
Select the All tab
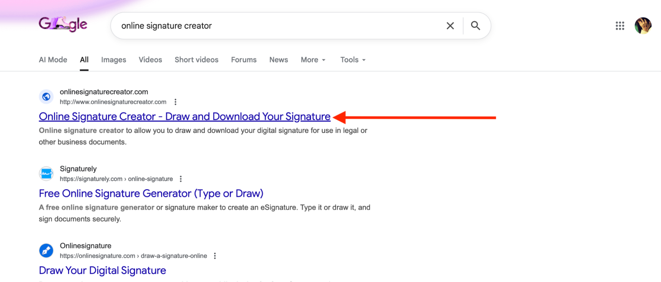[84, 60]
